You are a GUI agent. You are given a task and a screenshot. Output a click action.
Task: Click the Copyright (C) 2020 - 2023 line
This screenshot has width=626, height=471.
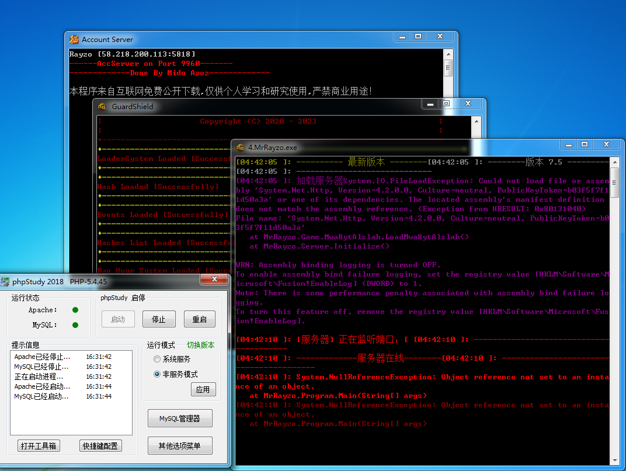258,121
